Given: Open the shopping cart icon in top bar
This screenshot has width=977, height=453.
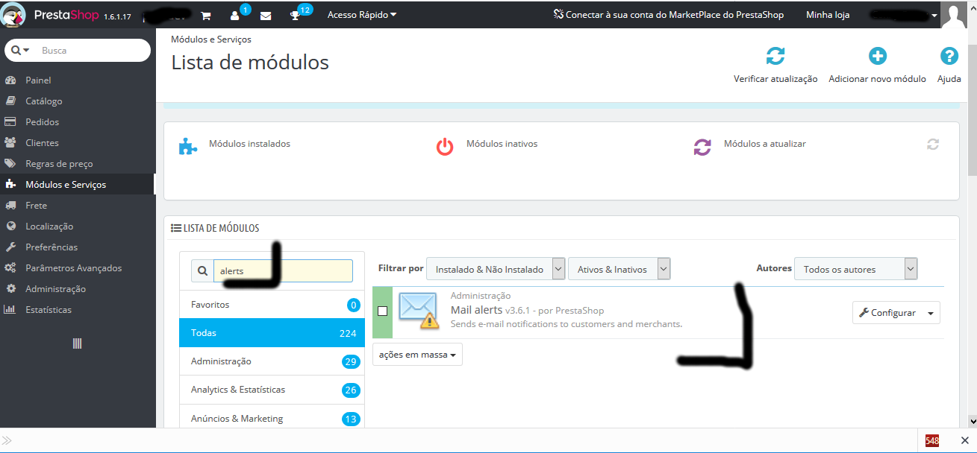Looking at the screenshot, I should click(x=206, y=15).
